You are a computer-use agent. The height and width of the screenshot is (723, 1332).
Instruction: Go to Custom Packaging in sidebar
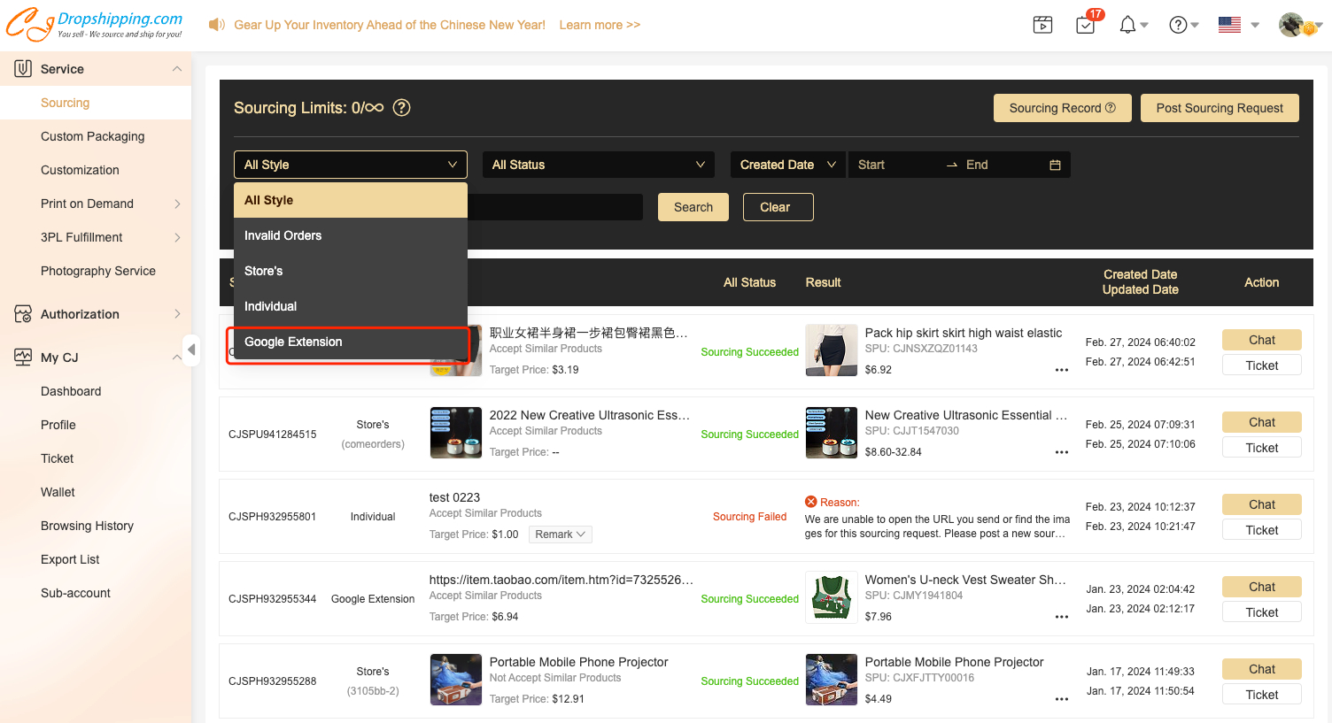click(92, 136)
